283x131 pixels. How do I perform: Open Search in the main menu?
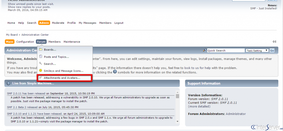coord(32,23)
